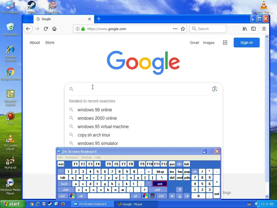The height and width of the screenshot is (208, 277).
Task: Toggle the lock (caps lock) key
Action: click(64, 184)
